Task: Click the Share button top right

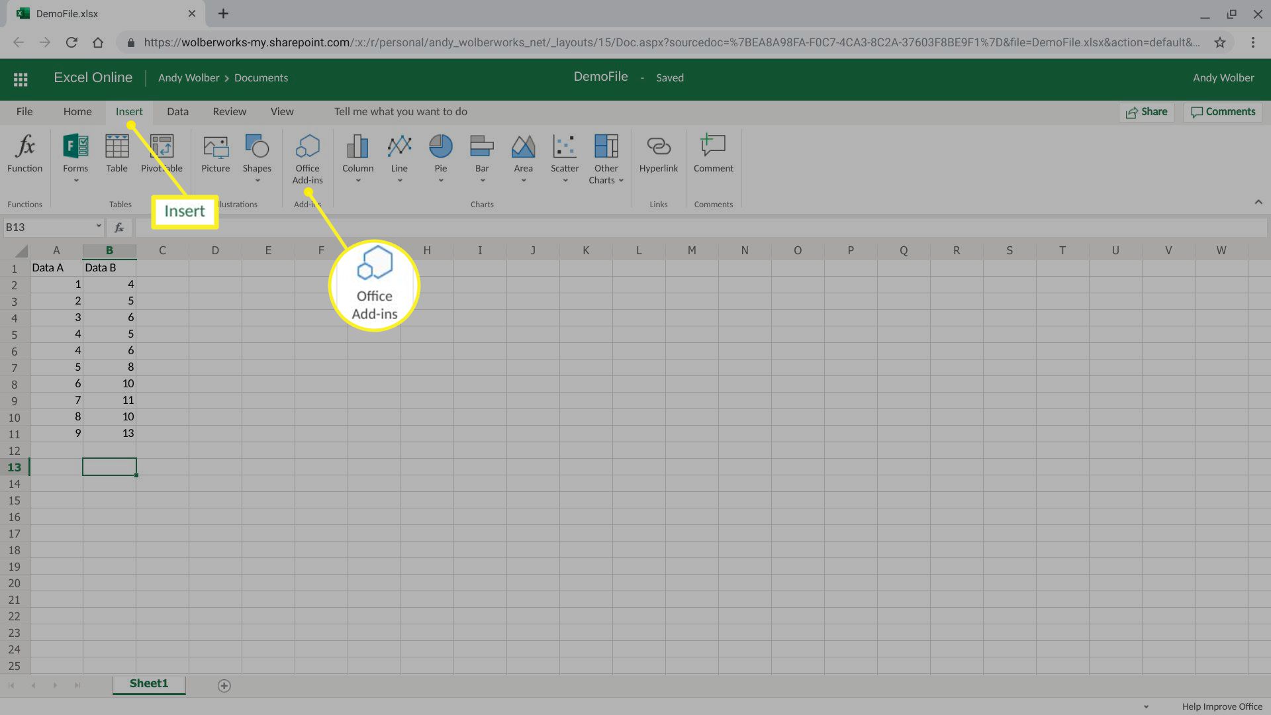Action: pyautogui.click(x=1147, y=112)
